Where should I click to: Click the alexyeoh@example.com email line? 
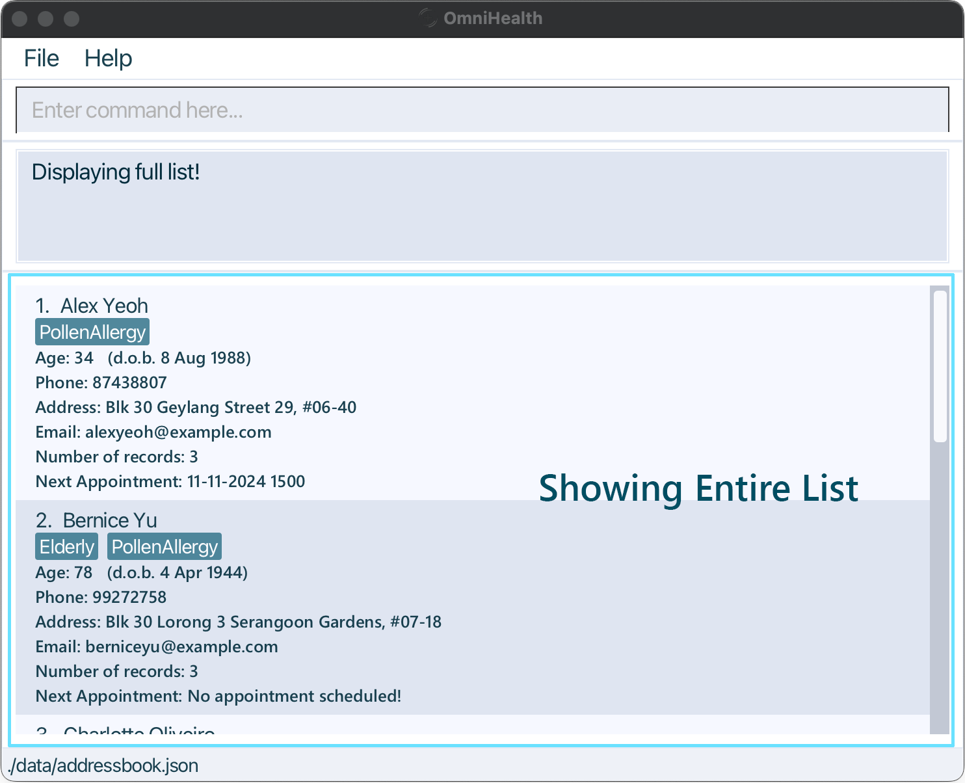153,432
